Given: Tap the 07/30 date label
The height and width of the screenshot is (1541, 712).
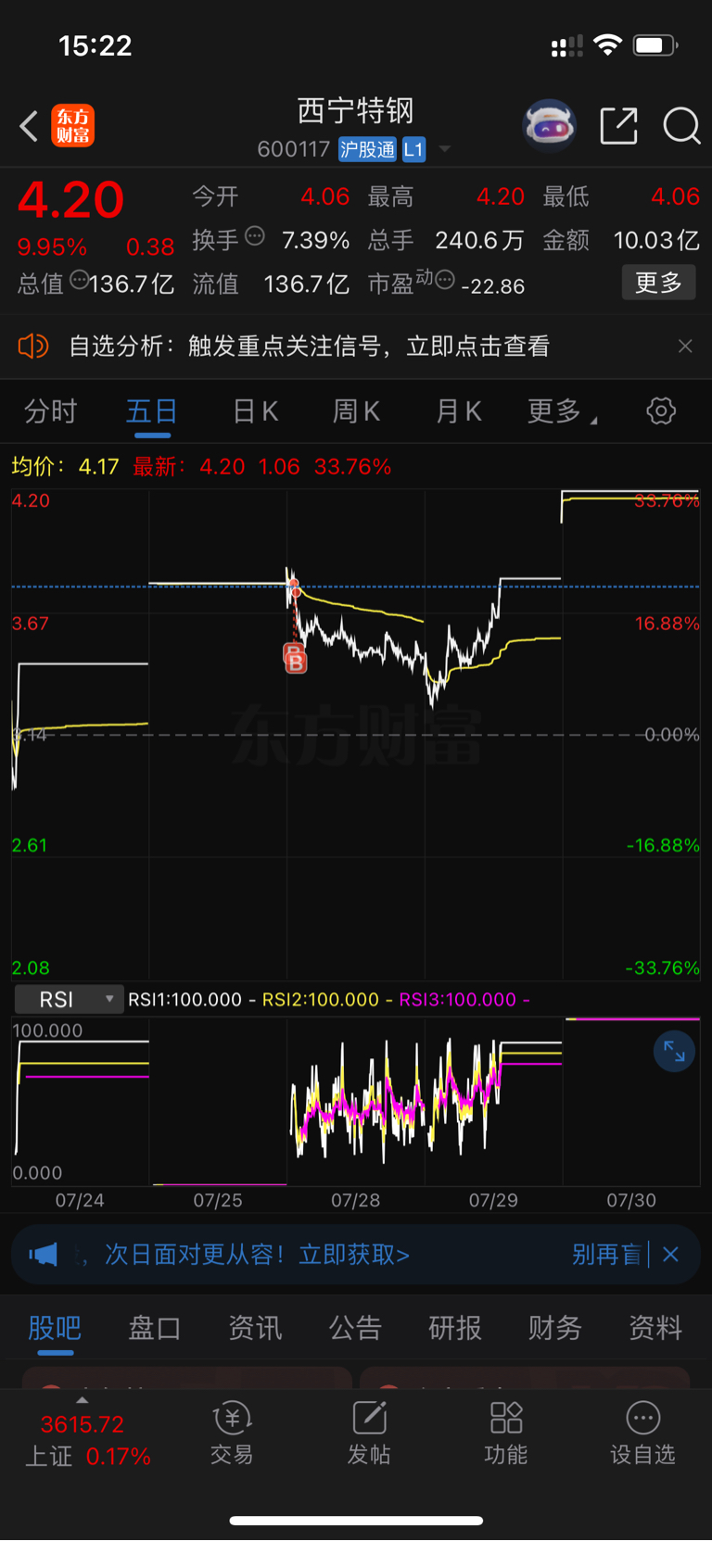Looking at the screenshot, I should tap(631, 1201).
